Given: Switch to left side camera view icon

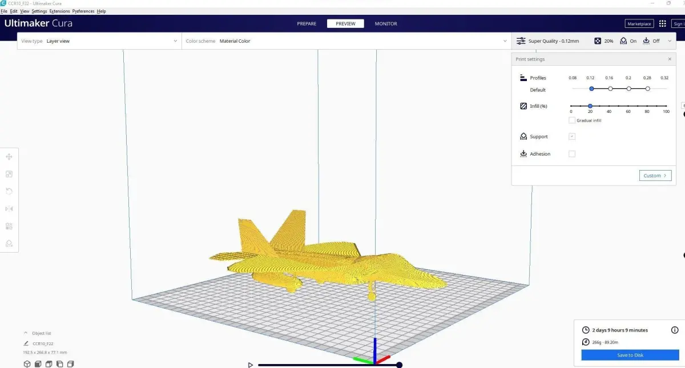Looking at the screenshot, I should tap(59, 364).
